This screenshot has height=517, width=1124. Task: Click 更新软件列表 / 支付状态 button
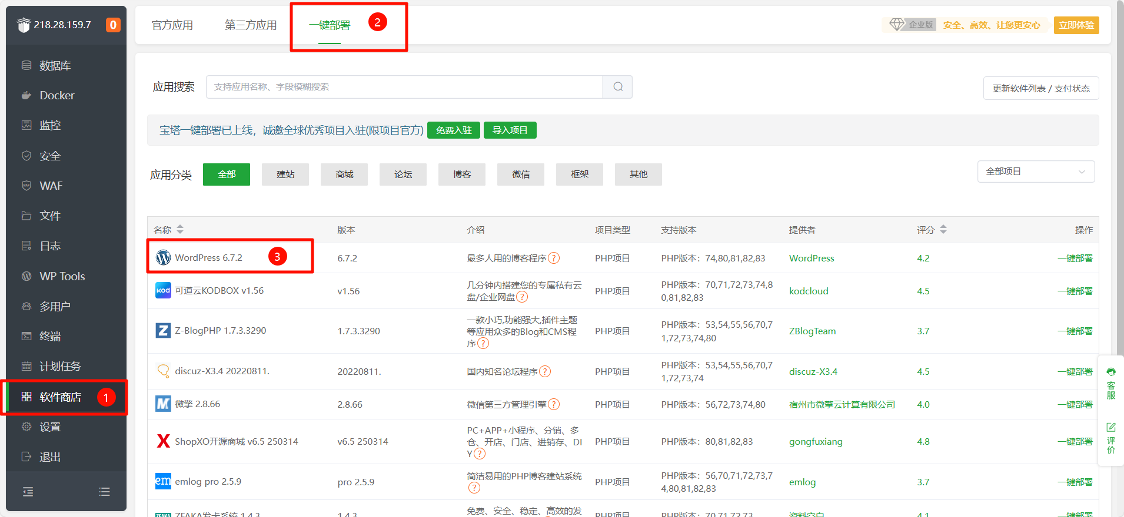pyautogui.click(x=1041, y=88)
